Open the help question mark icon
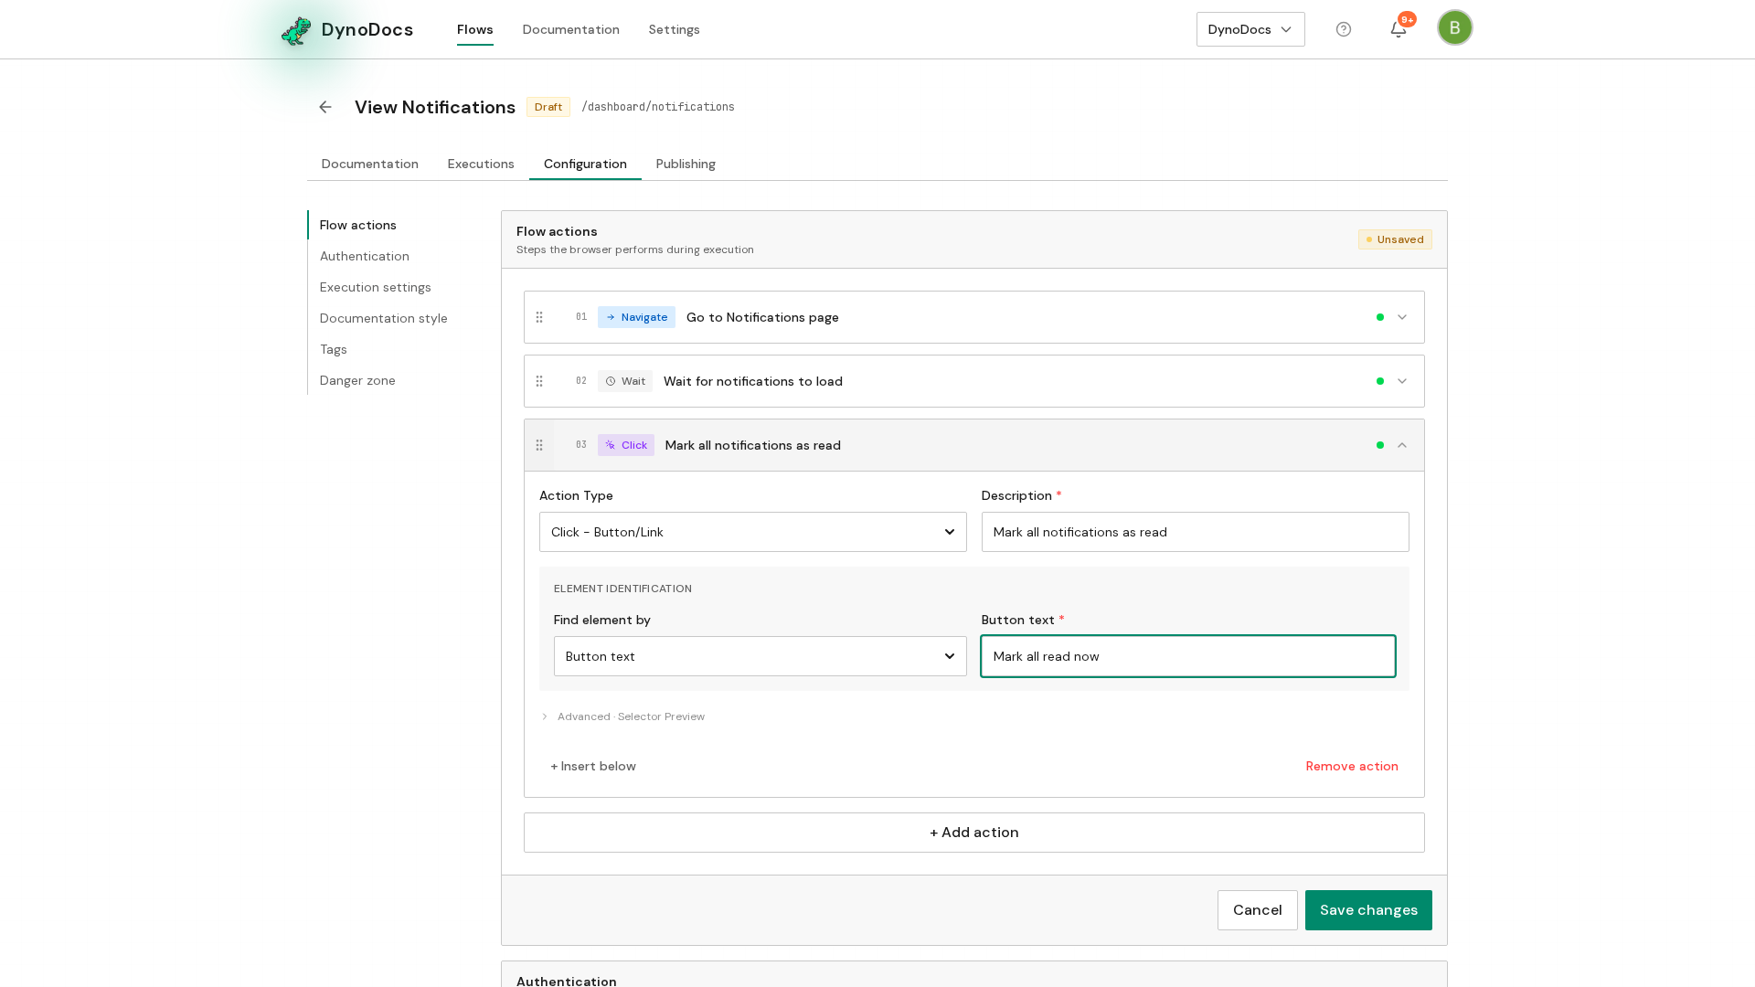The image size is (1755, 987). (1344, 29)
